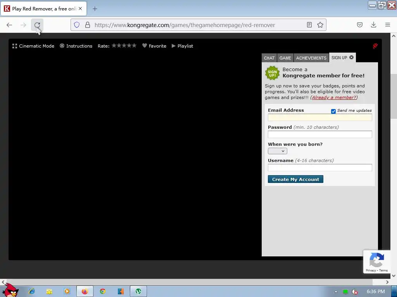Open the reCAPTCHA Privacy link
This screenshot has height=297, width=397.
pos(371,270)
